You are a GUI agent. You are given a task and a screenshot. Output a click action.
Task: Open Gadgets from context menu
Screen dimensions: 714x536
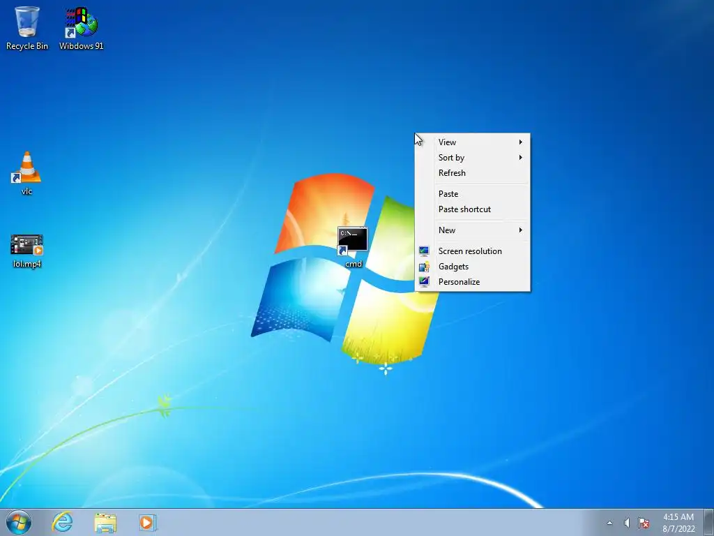[x=472, y=267]
